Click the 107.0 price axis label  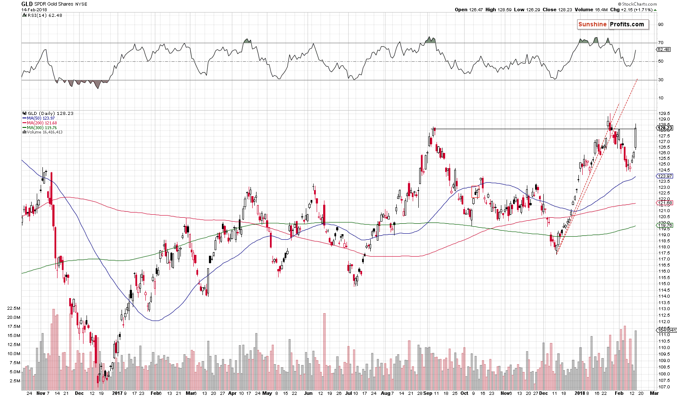[664, 387]
